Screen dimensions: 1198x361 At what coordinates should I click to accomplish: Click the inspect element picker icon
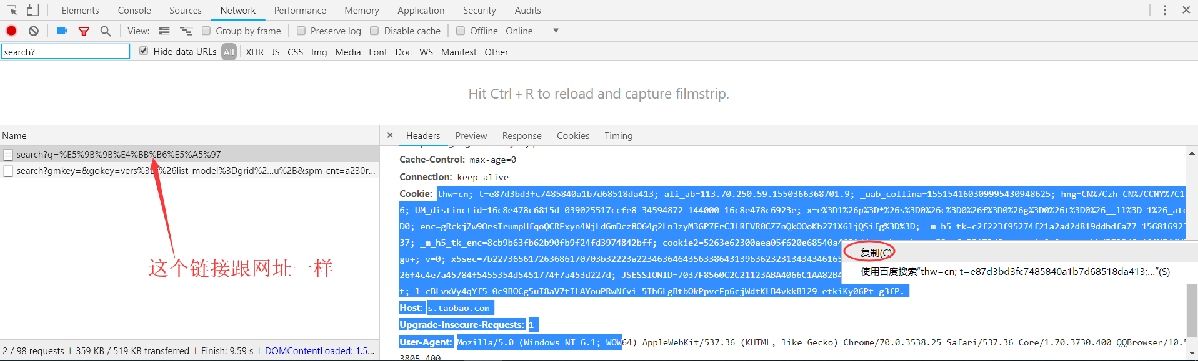pos(12,10)
